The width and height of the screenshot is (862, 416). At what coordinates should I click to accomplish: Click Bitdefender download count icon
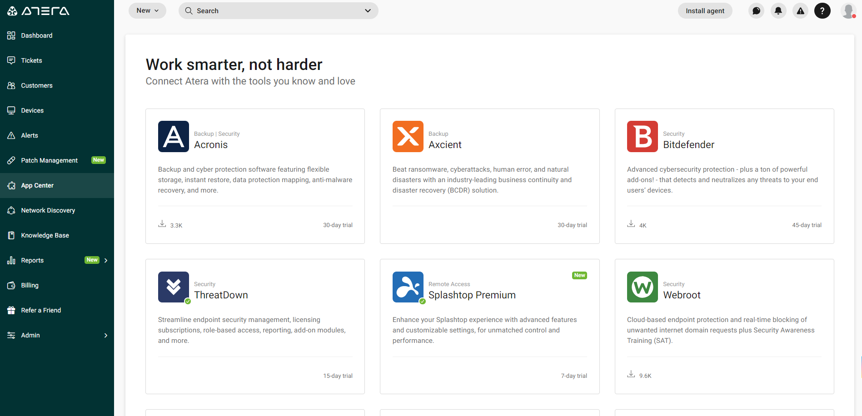coord(631,223)
